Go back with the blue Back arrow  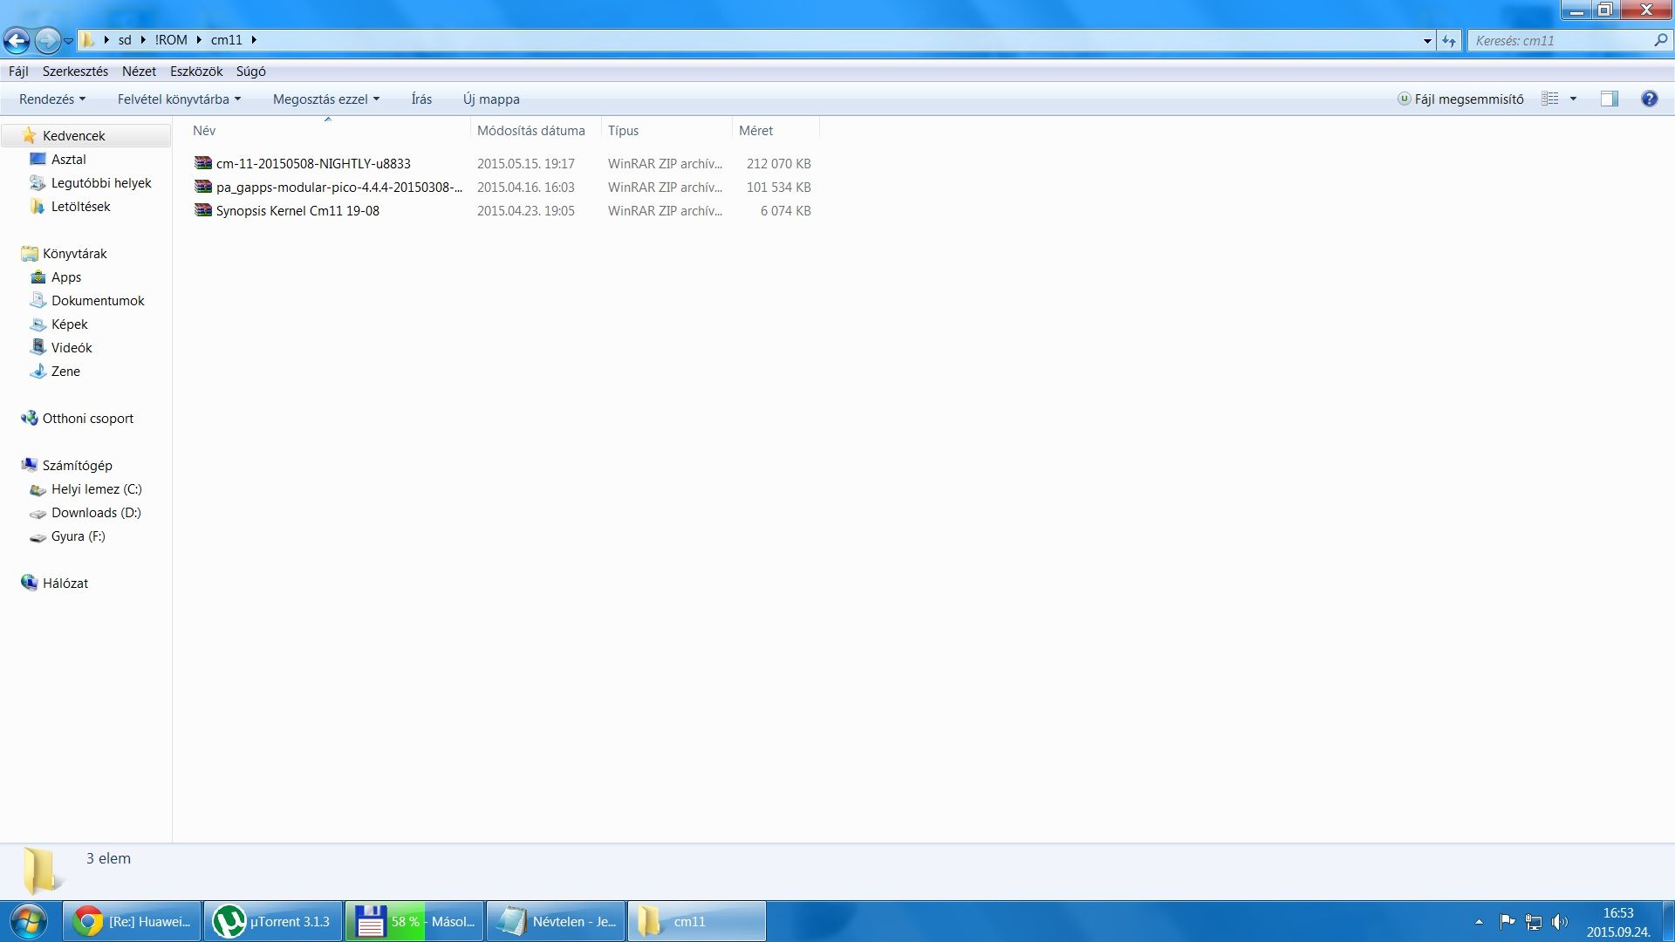17,40
